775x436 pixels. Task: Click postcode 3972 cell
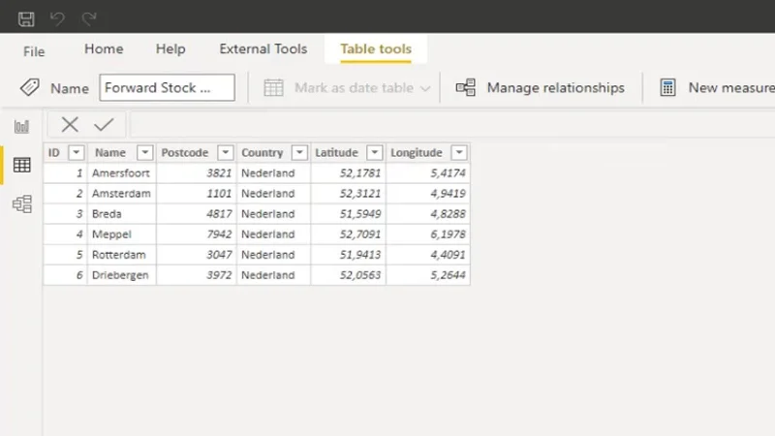point(197,275)
